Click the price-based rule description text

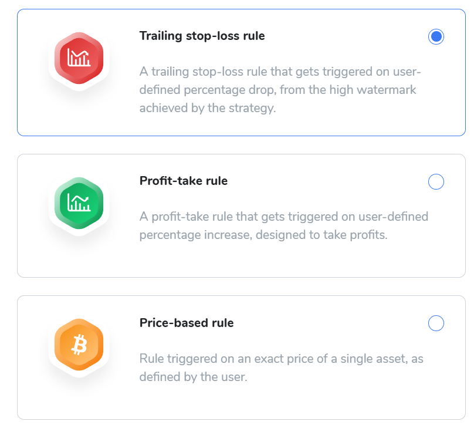click(x=281, y=368)
